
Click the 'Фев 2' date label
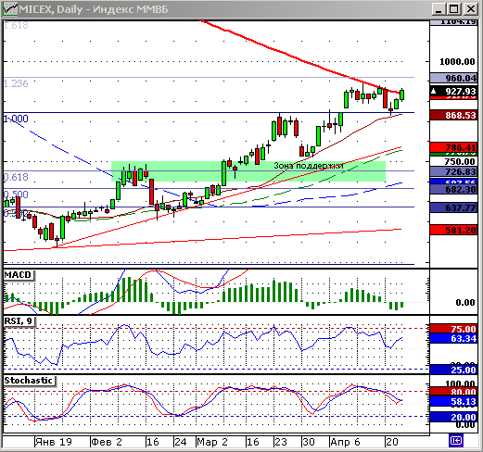[107, 442]
